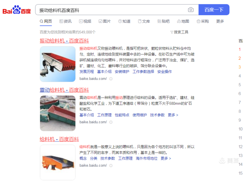Viewport: 243px width, 181px height.
Task: Click the red vibrating feeder thumbnail
Action: click(x=58, y=64)
